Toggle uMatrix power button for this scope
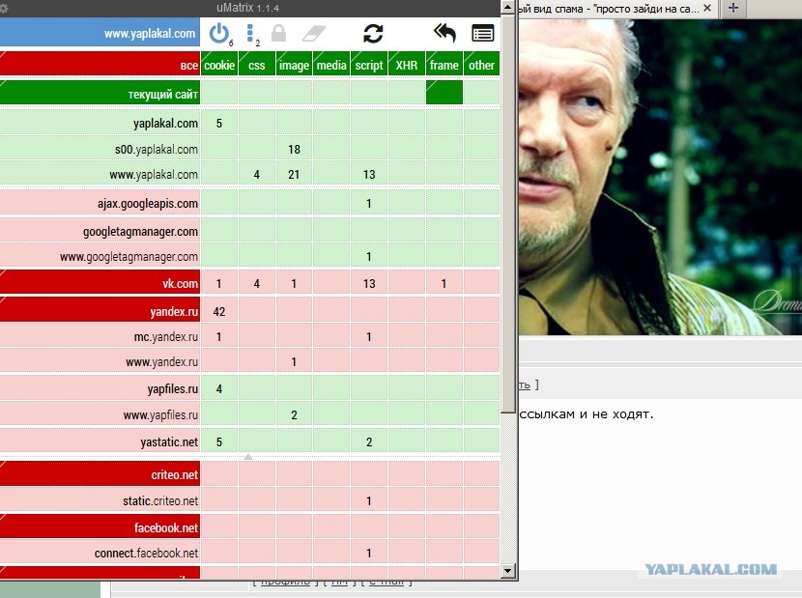The height and width of the screenshot is (598, 802). point(219,34)
